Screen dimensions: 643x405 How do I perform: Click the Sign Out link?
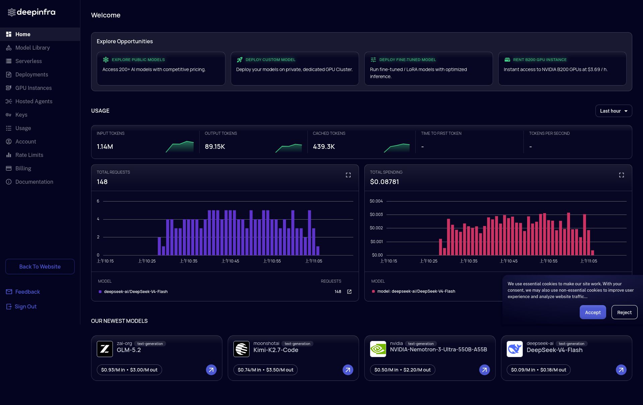pyautogui.click(x=21, y=306)
